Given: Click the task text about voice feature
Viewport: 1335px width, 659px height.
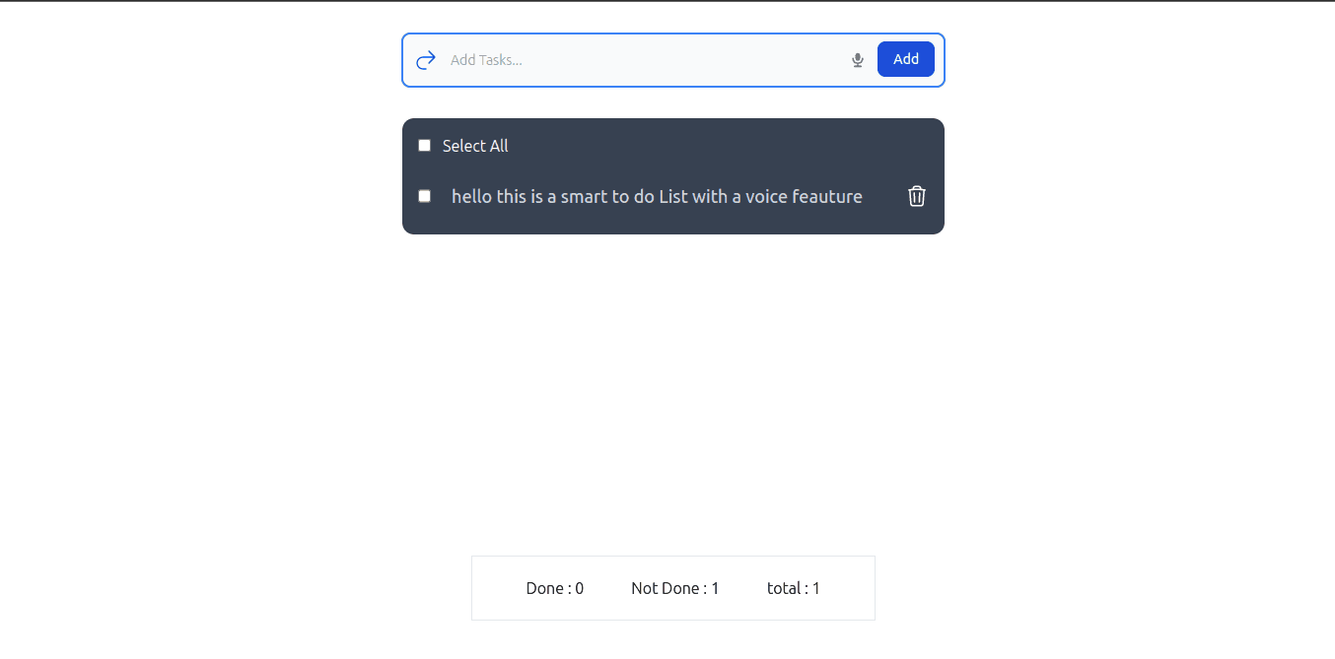Looking at the screenshot, I should (x=657, y=196).
